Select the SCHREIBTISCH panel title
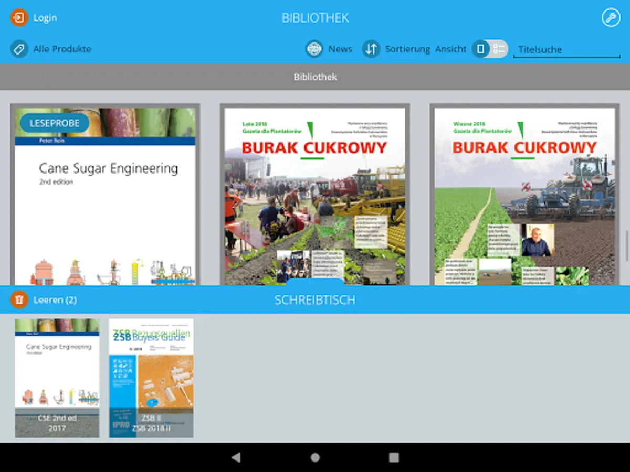The height and width of the screenshot is (472, 630). tap(315, 300)
